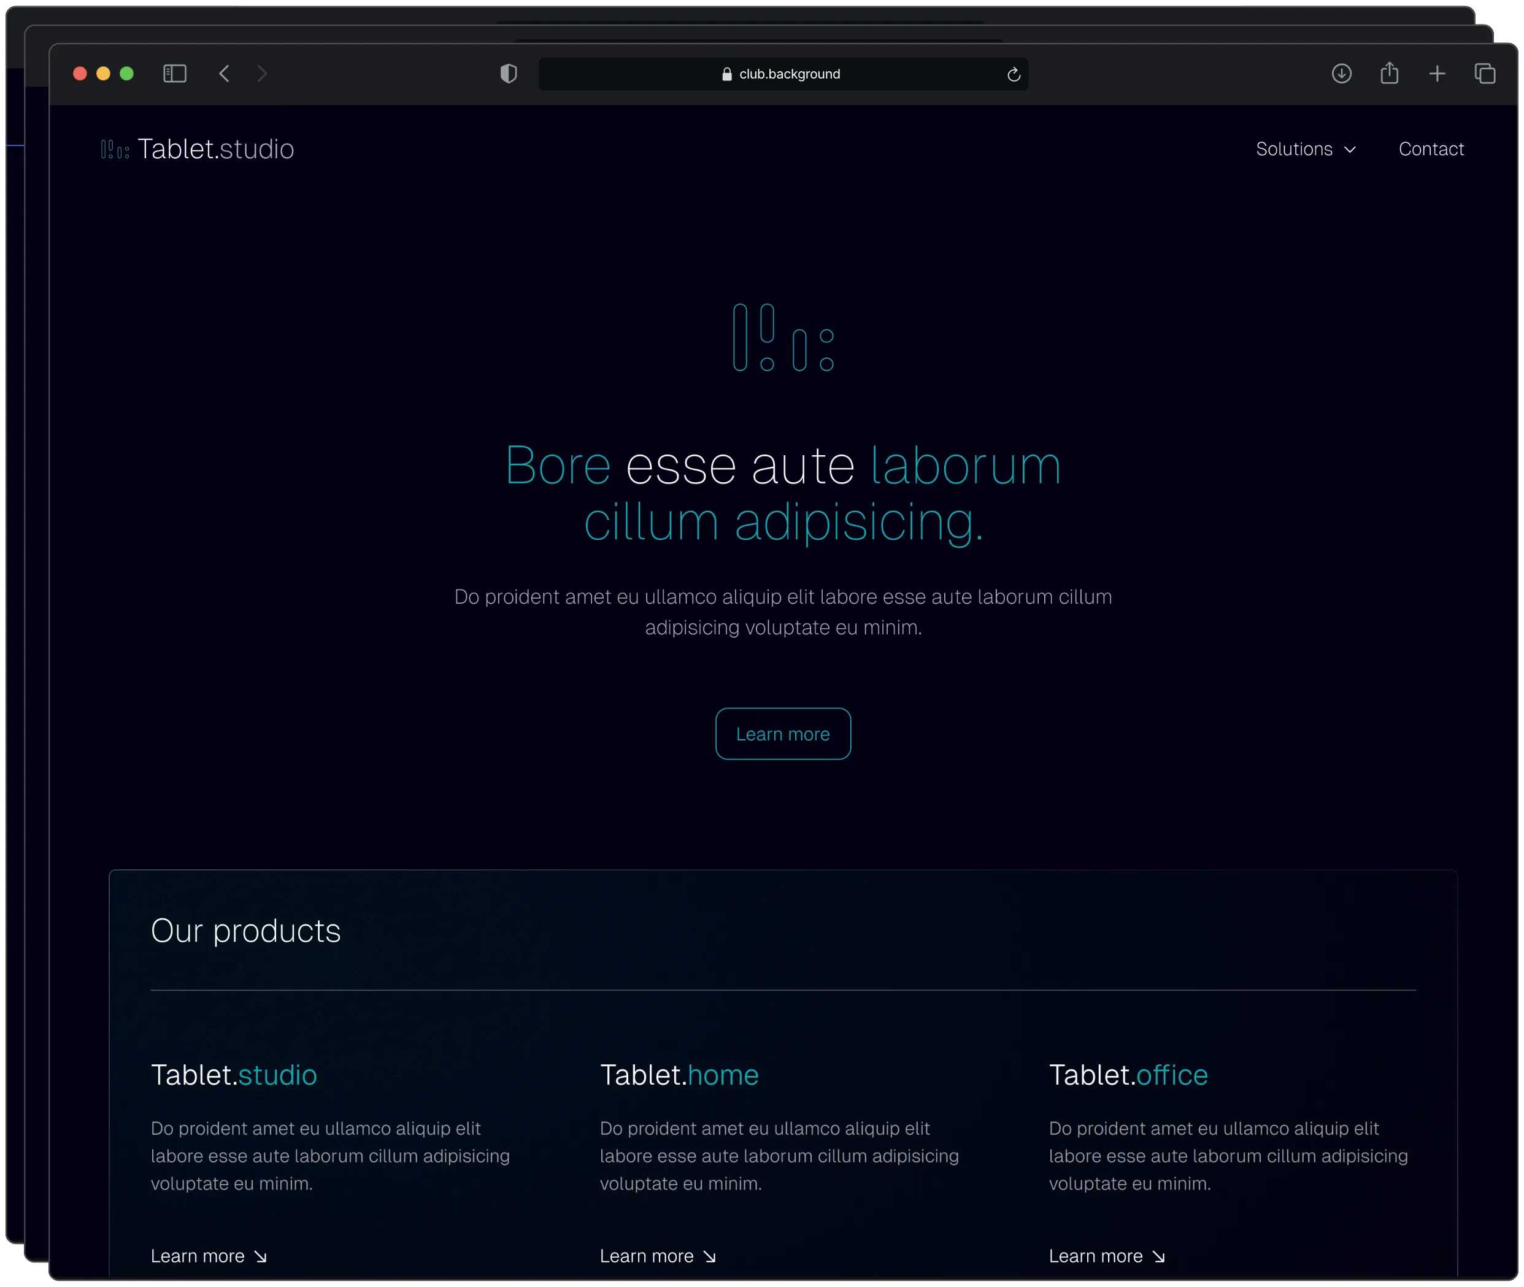The width and height of the screenshot is (1524, 1287).
Task: Show the tab overview icon
Action: (1484, 74)
